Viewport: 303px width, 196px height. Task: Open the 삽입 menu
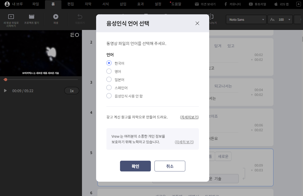pyautogui.click(x=123, y=4)
